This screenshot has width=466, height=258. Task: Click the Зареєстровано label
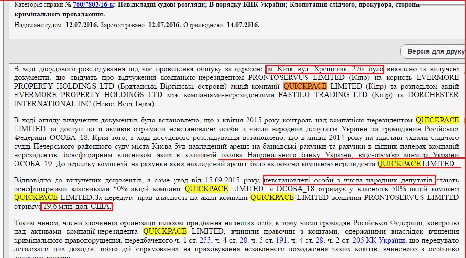pos(123,25)
